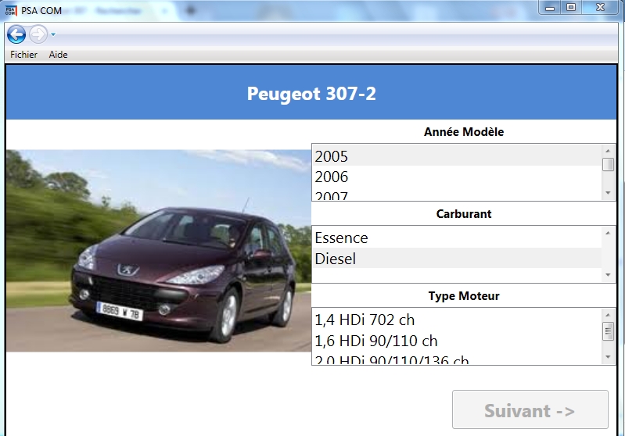Click the greyed Forward navigation arrow
625x436 pixels.
38,34
